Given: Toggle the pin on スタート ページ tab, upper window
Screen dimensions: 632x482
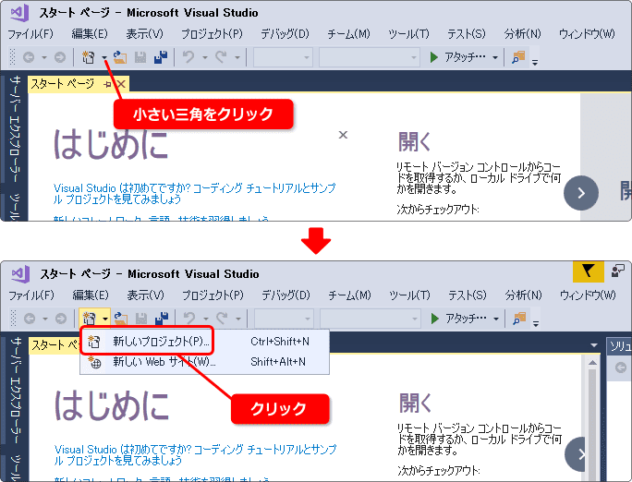Looking at the screenshot, I should pos(107,84).
